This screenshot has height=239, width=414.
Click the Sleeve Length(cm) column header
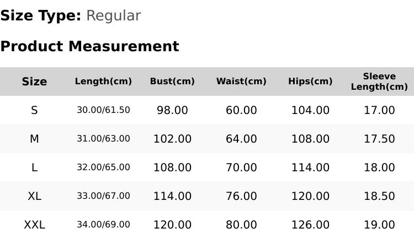379,82
